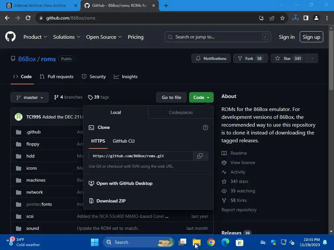
Task: Star the repository
Action: tap(289, 59)
